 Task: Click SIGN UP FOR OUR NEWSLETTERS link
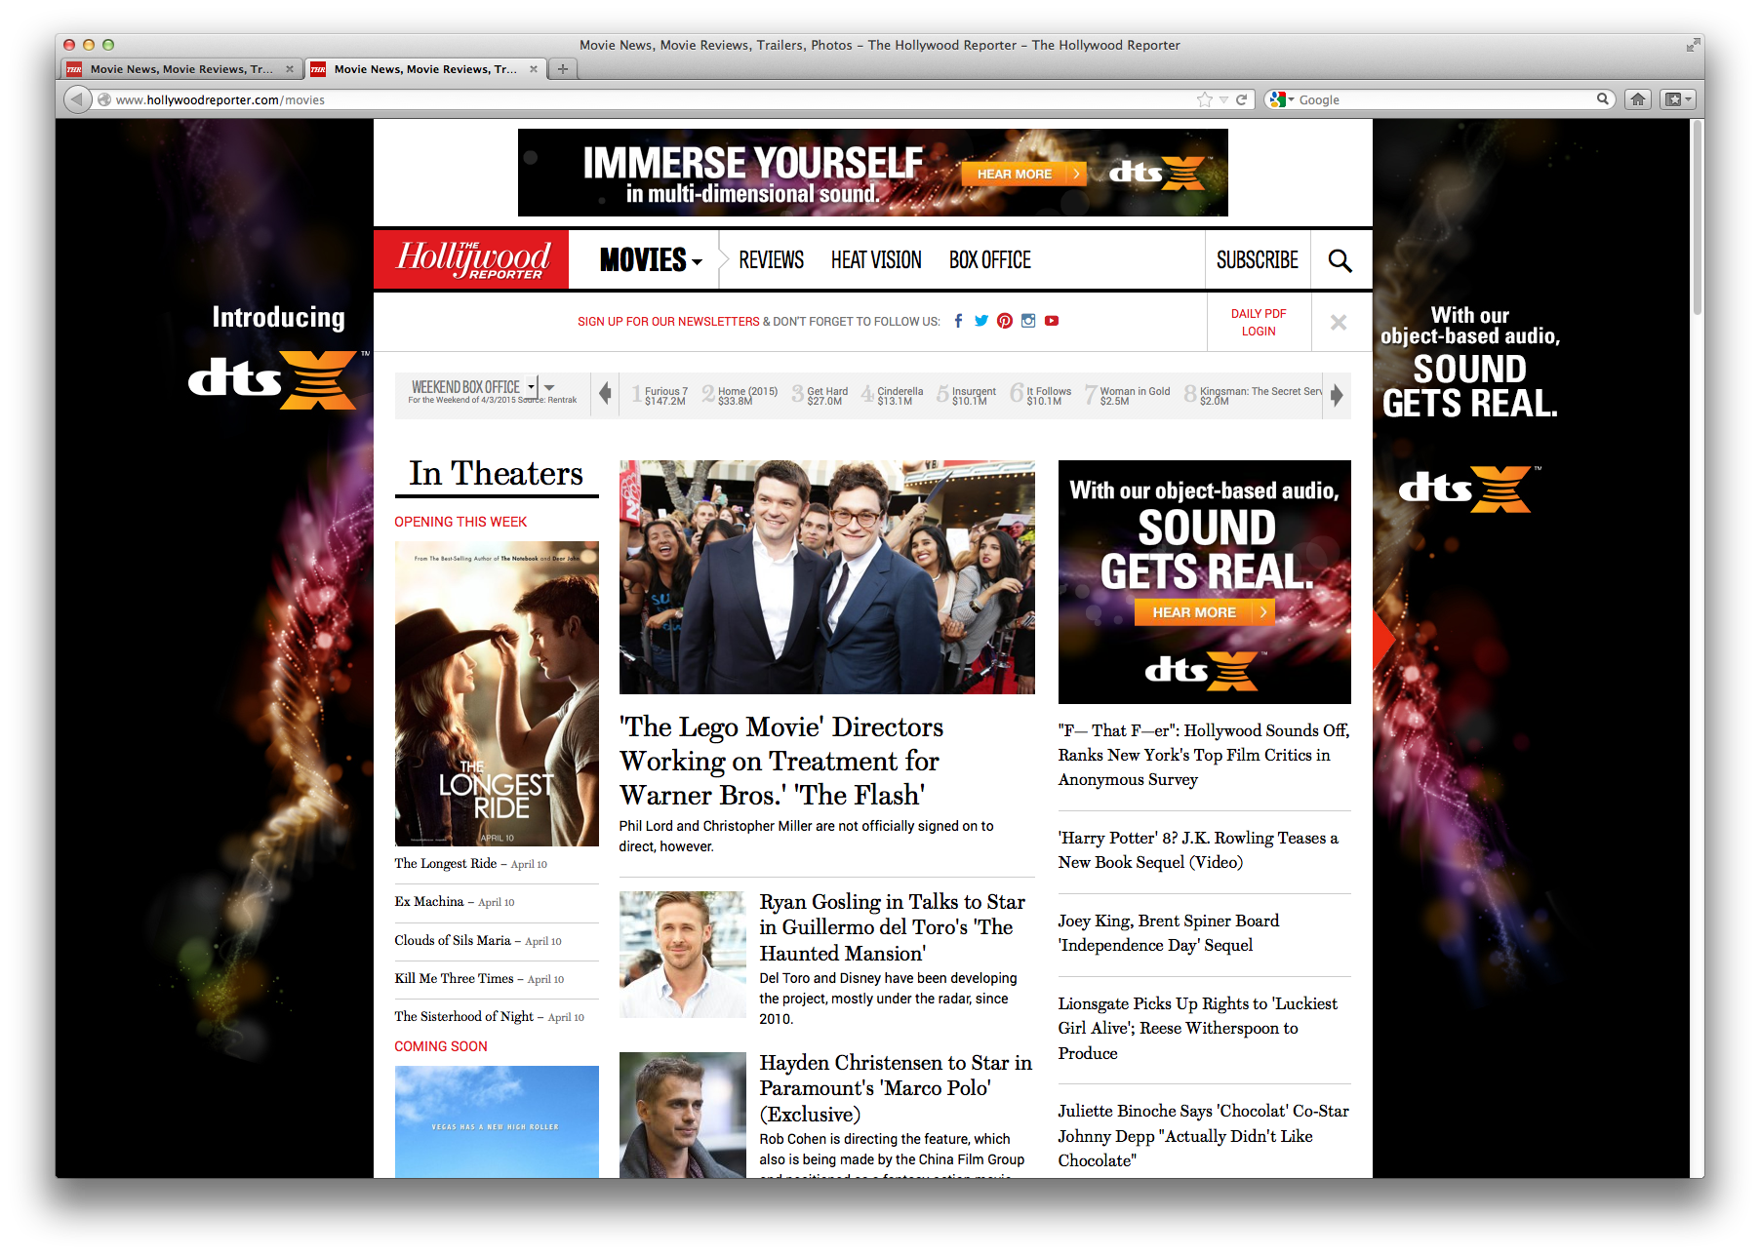click(x=668, y=322)
